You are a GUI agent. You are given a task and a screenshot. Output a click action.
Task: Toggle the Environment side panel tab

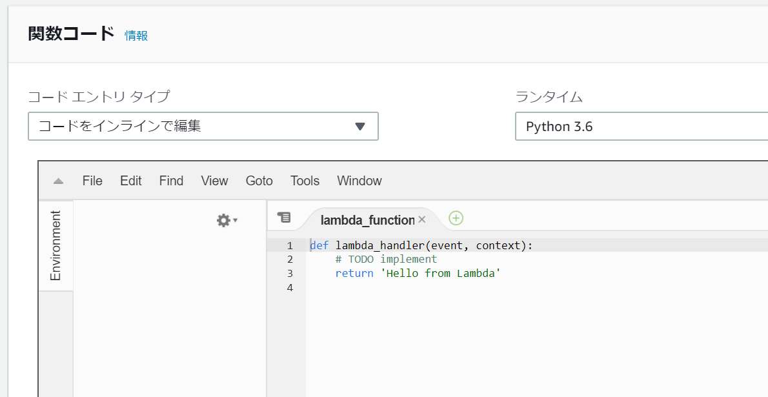[56, 245]
